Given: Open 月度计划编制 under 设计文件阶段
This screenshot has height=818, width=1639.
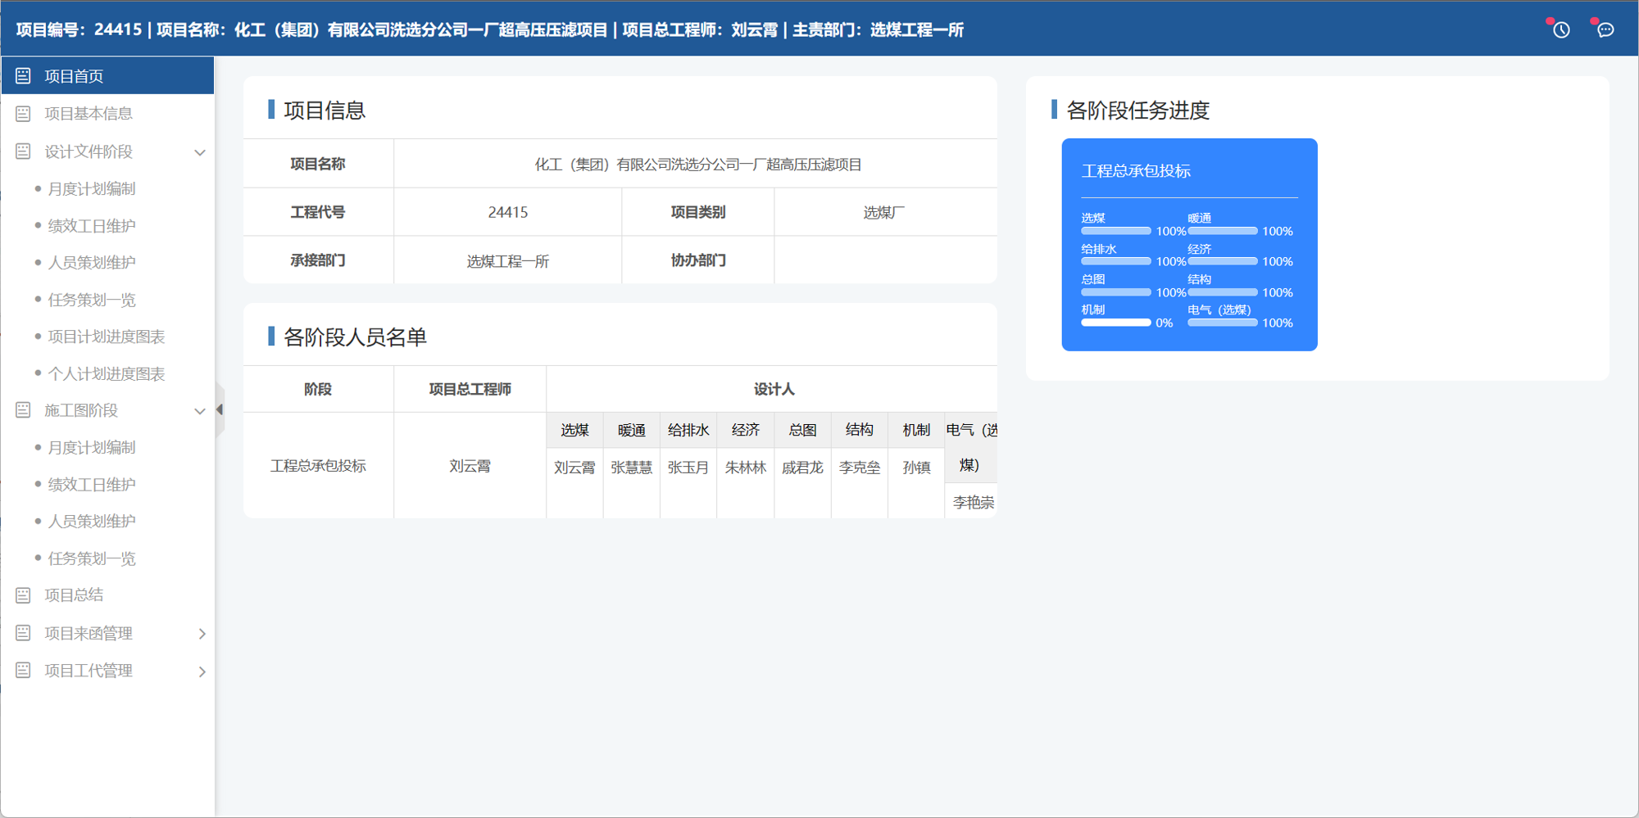Looking at the screenshot, I should tap(92, 189).
